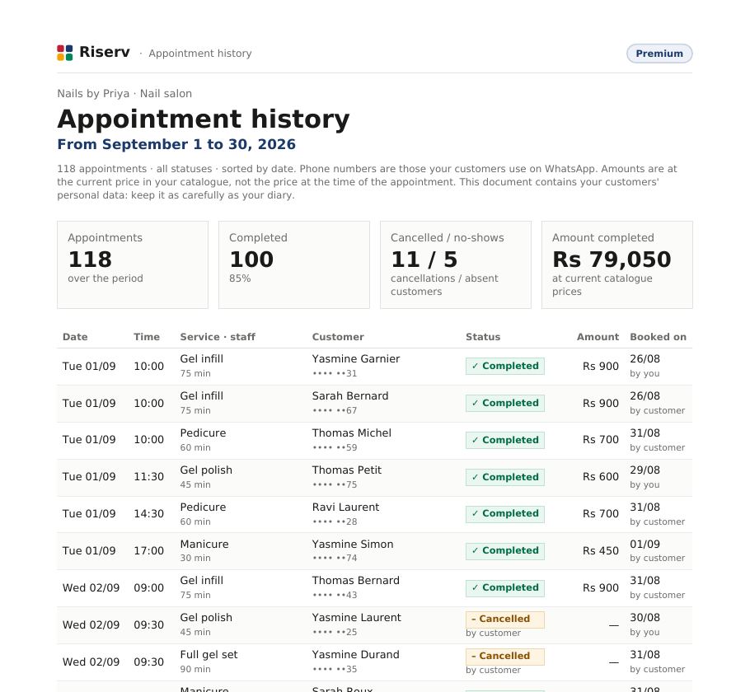
Task: Click the 'Appointment history' breadcrumb text
Action: pyautogui.click(x=200, y=53)
